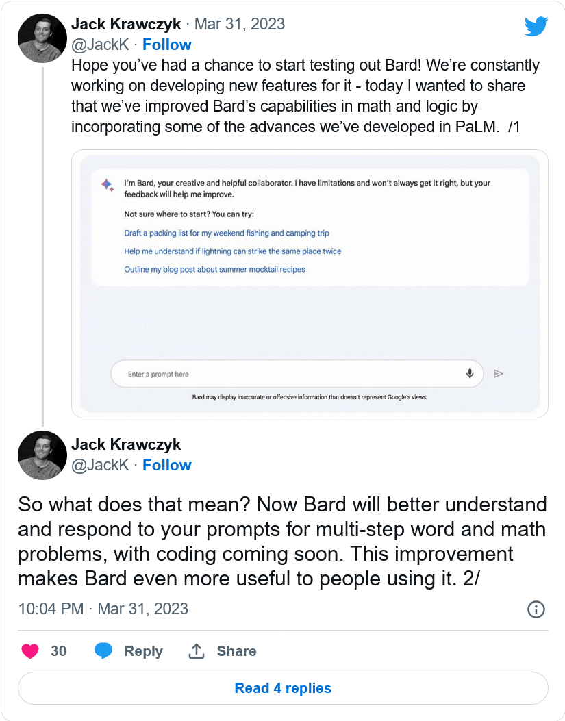Open the tweet info circle icon
The image size is (565, 721).
tap(536, 609)
